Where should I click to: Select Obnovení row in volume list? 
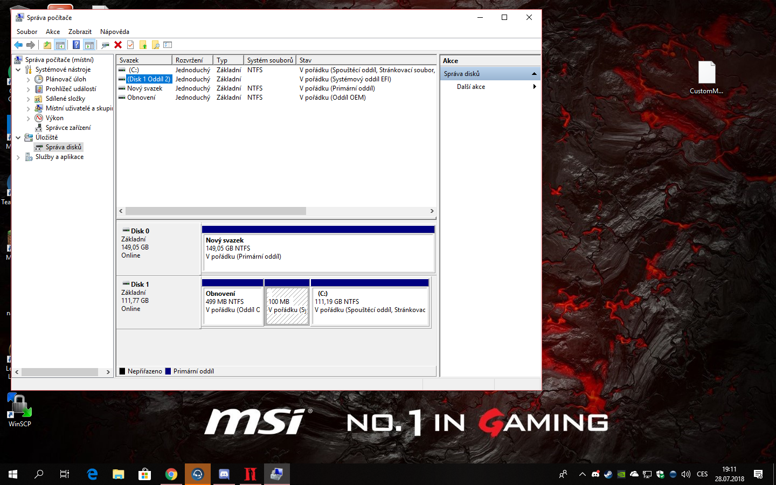tap(276, 98)
